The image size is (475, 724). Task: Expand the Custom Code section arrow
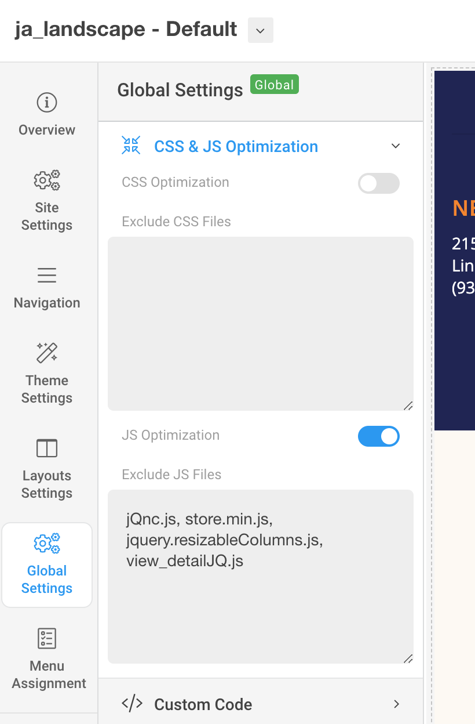(x=396, y=704)
